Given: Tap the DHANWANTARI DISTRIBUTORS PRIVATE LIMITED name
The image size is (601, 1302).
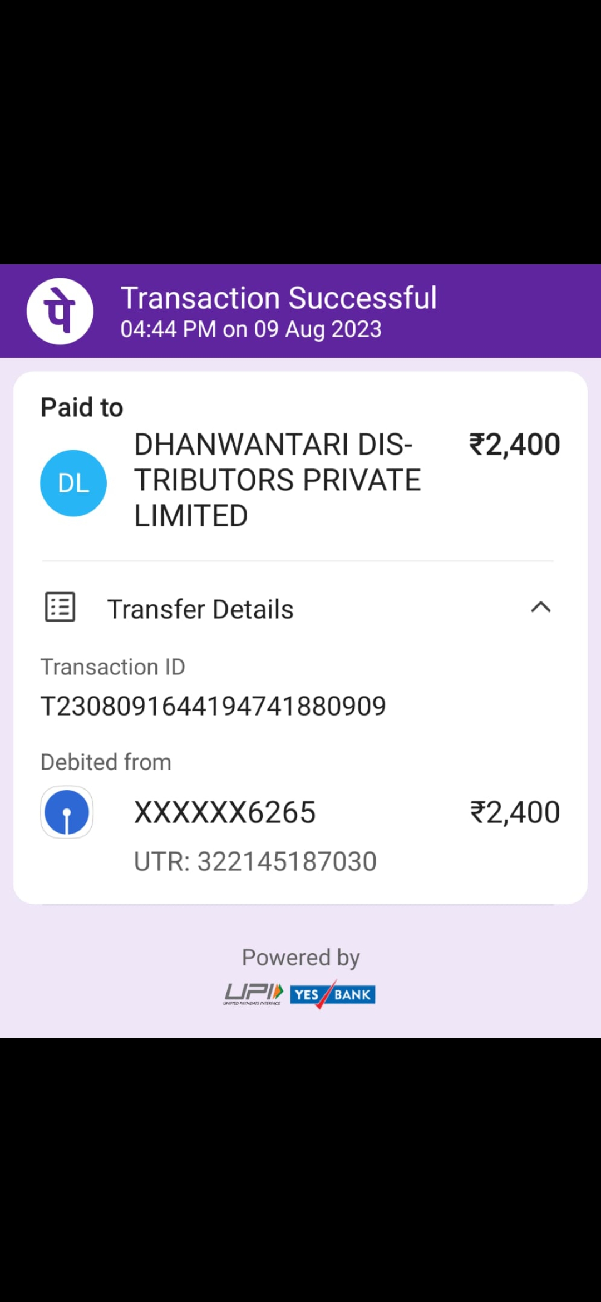Looking at the screenshot, I should pyautogui.click(x=278, y=480).
